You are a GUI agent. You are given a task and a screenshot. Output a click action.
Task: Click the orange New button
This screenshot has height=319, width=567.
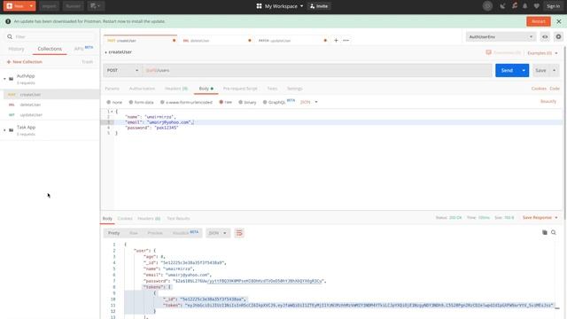(x=15, y=6)
